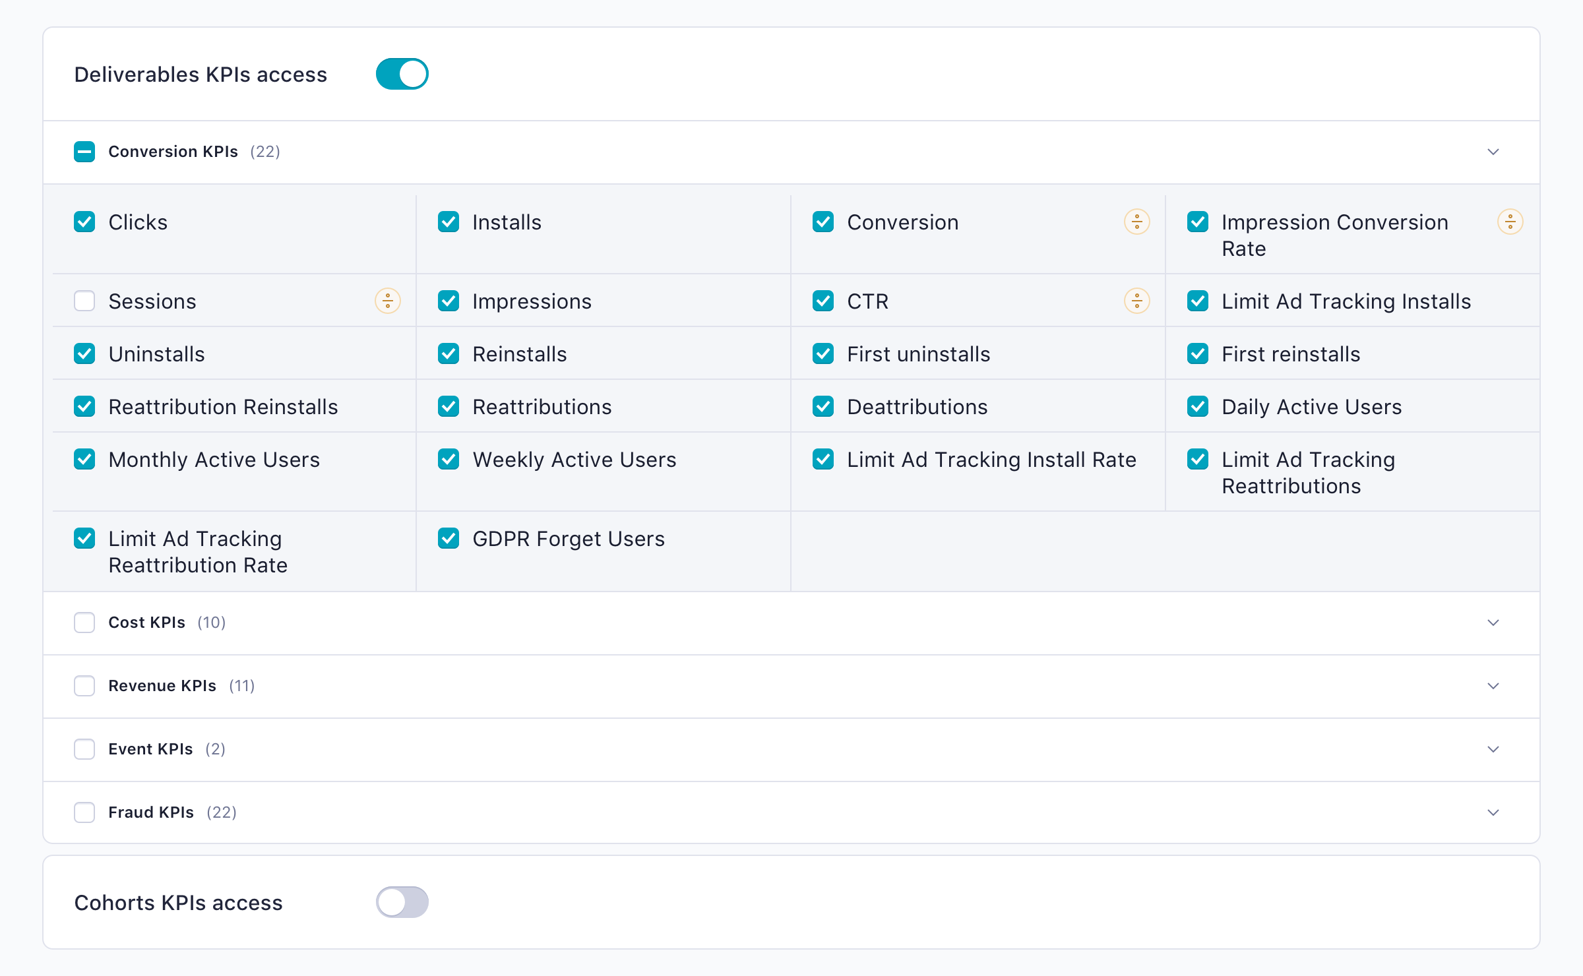The height and width of the screenshot is (976, 1583).
Task: Uncheck the Uninstalls checkbox
Action: 84,354
